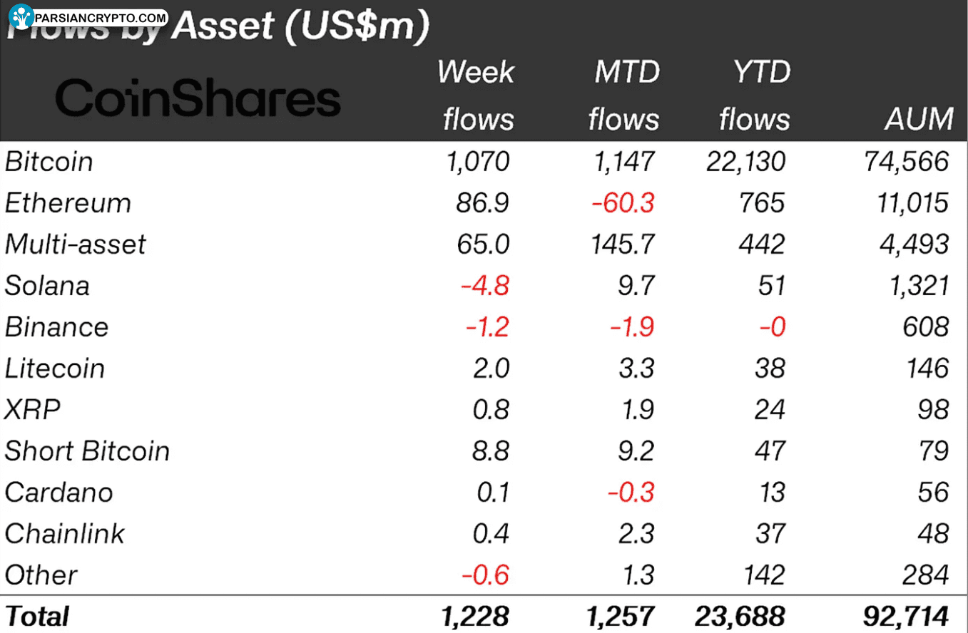Click the Binance row label

(x=57, y=327)
